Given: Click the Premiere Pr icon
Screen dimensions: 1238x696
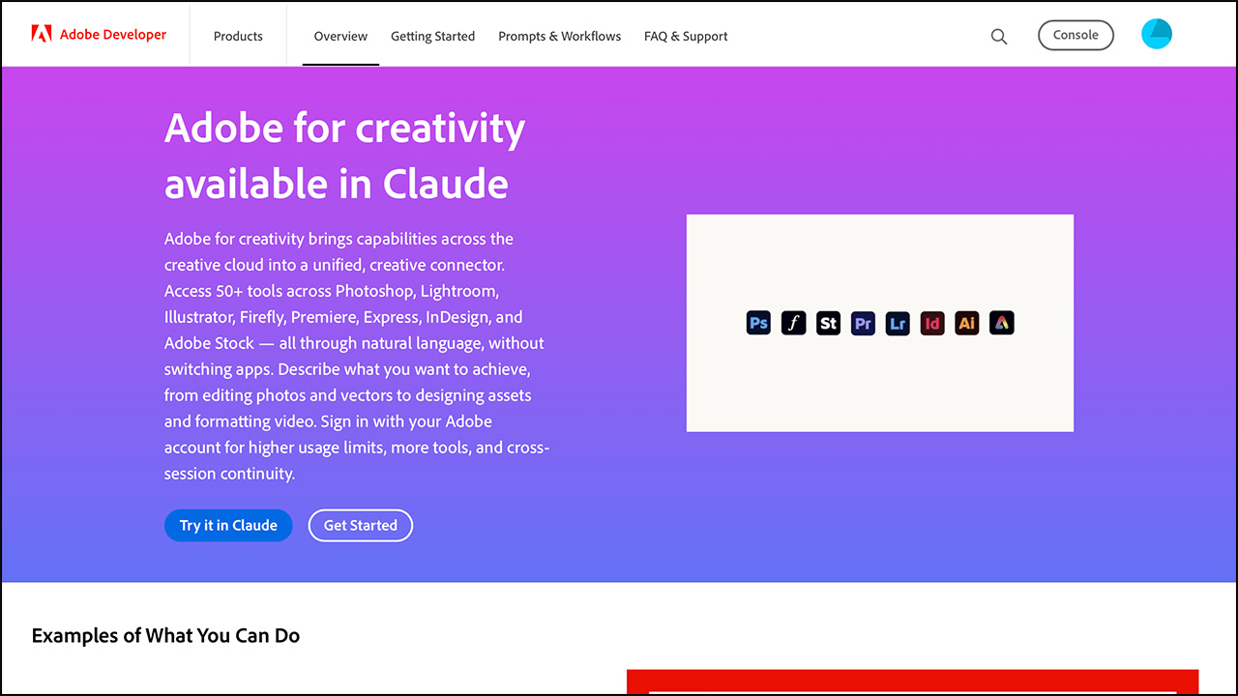Looking at the screenshot, I should [864, 323].
